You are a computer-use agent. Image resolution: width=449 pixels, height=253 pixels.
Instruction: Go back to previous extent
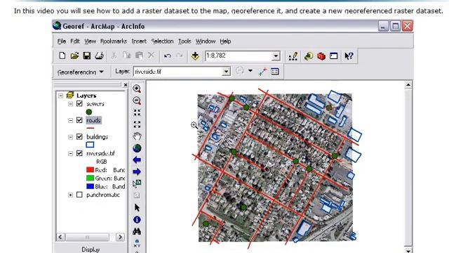point(137,160)
